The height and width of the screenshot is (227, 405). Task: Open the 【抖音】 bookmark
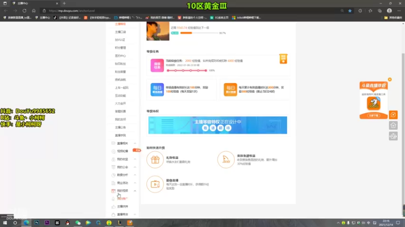(x=67, y=18)
